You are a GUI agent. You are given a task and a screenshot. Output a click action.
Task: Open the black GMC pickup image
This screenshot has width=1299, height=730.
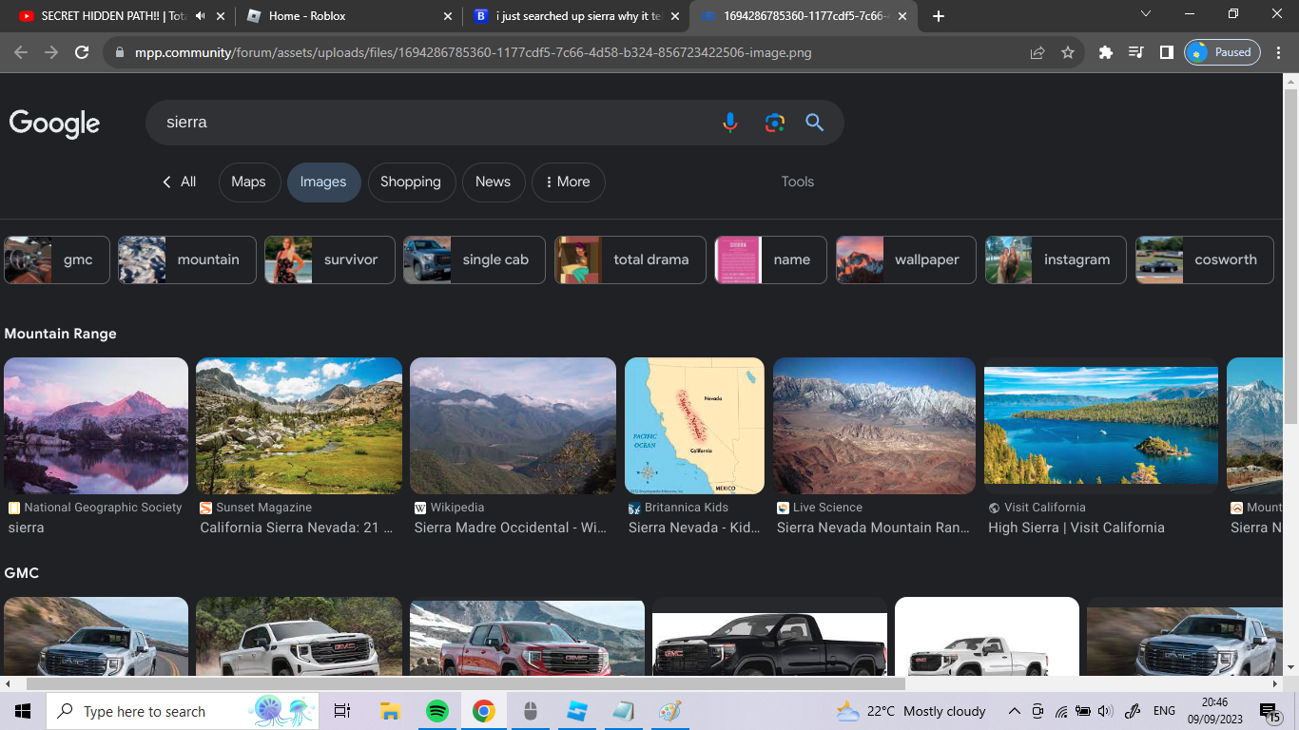point(769,637)
